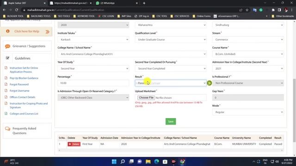Image resolution: width=296 pixels, height=166 pixels.
Task: Open the Microsoft Store taskbar icon
Action: click(165, 161)
